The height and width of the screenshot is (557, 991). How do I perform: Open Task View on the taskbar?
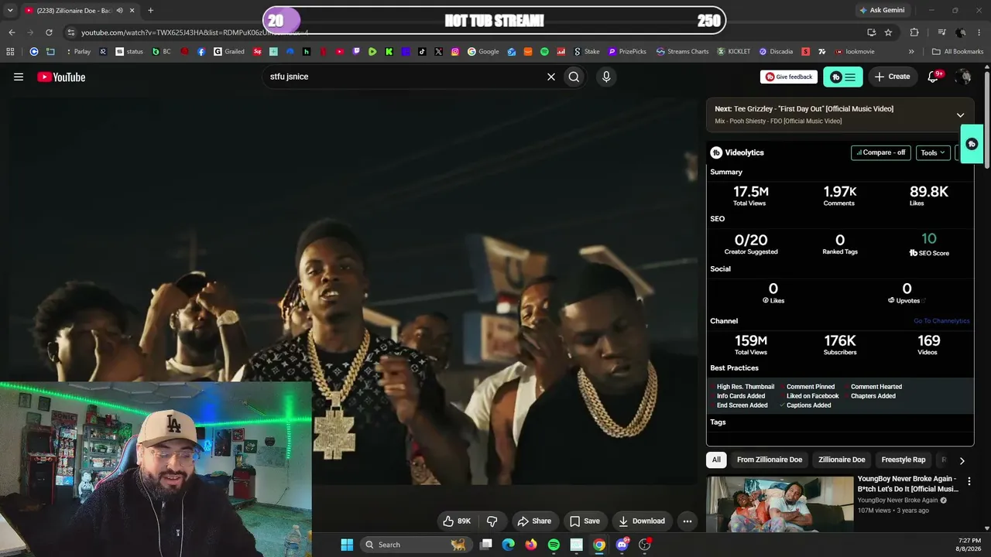click(x=485, y=545)
